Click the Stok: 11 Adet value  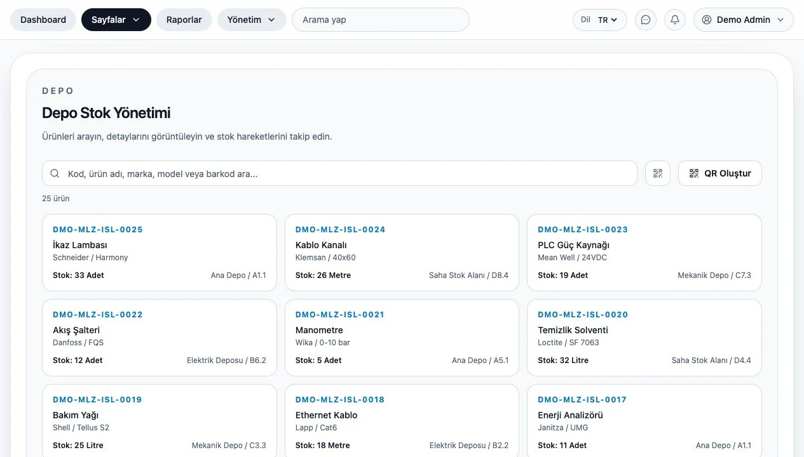pyautogui.click(x=562, y=446)
